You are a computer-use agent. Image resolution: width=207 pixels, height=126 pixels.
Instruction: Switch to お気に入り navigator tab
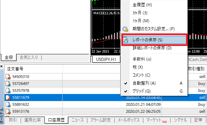(x=29, y=57)
